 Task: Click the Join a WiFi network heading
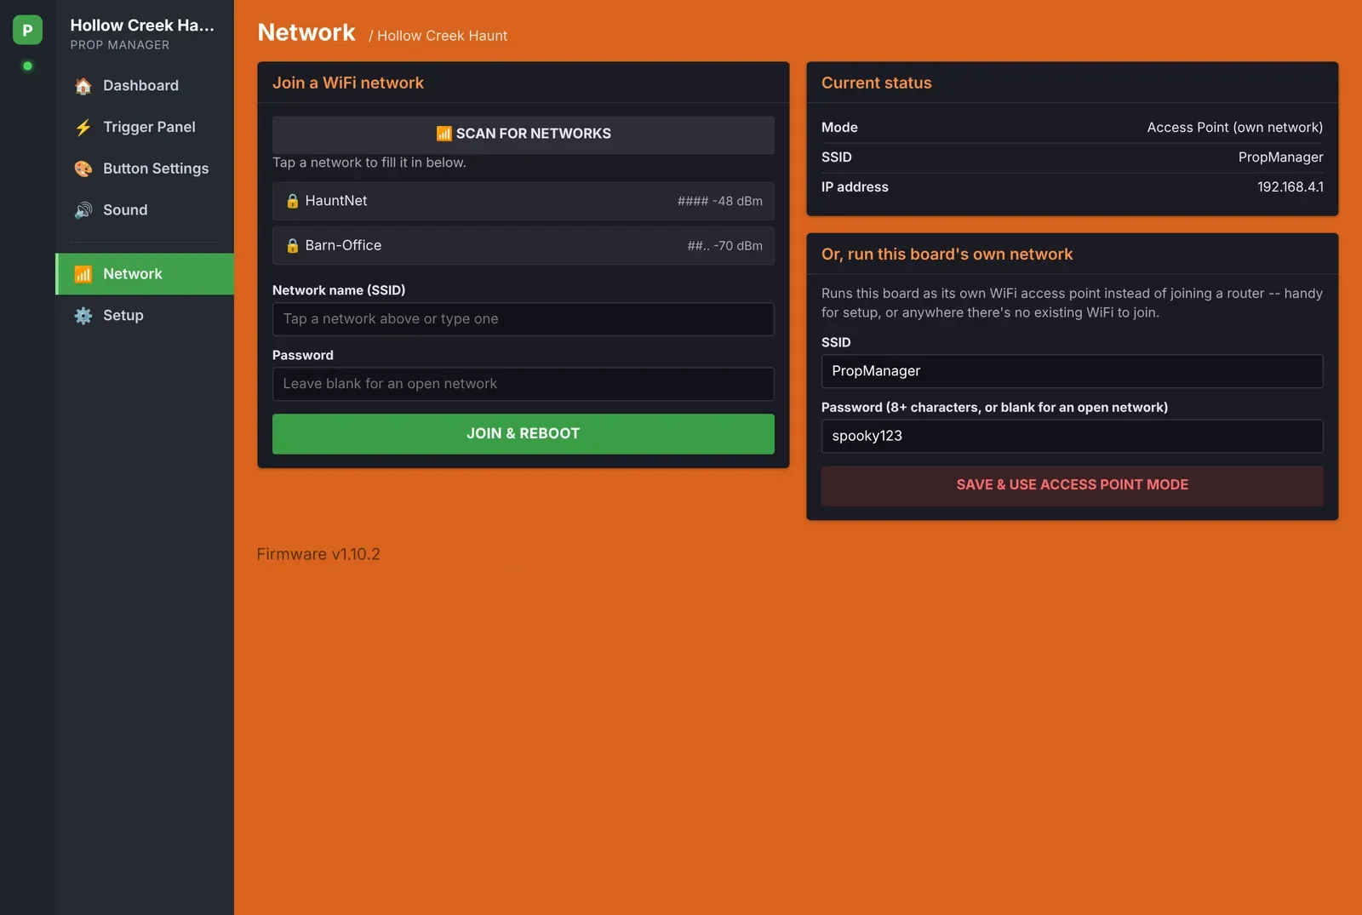348,83
